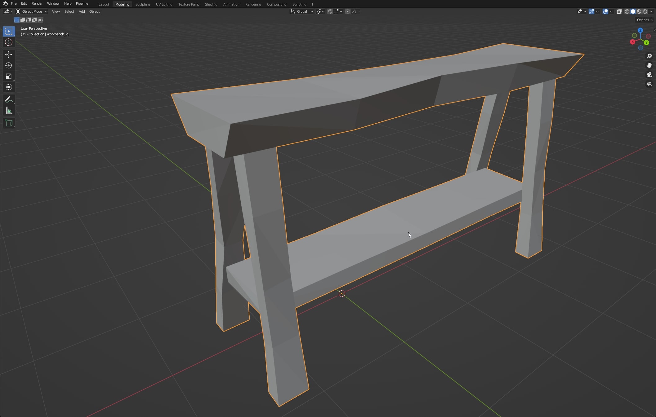The image size is (656, 417).
Task: Select the Scale tool
Action: coord(9,76)
